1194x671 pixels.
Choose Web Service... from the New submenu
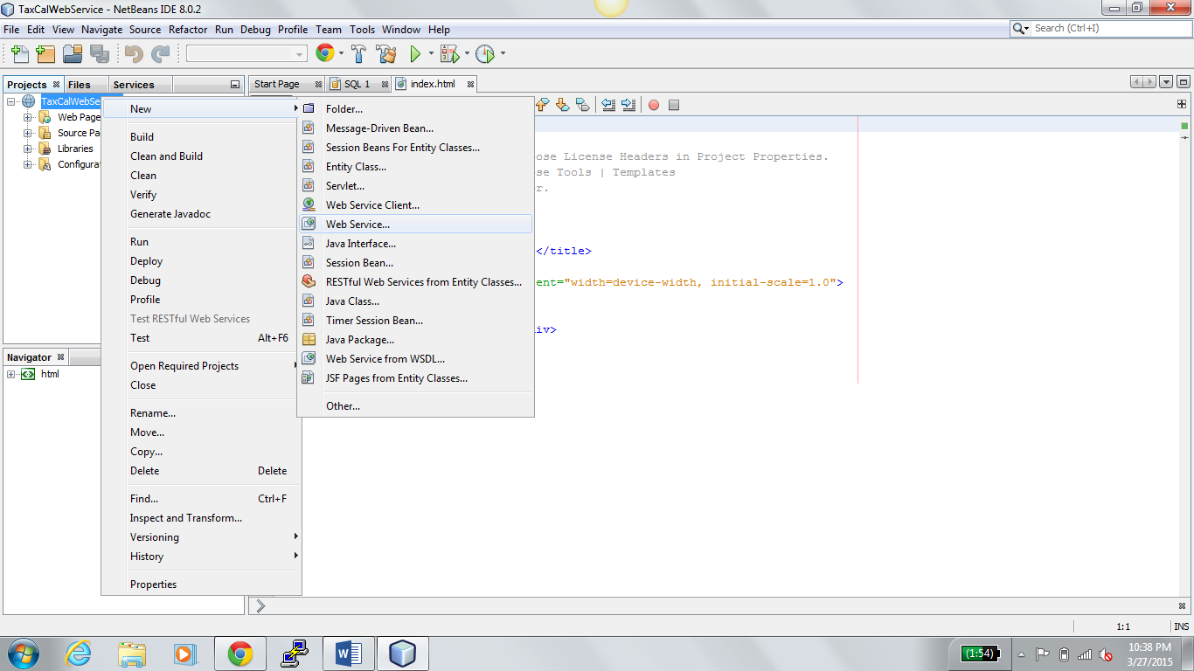[x=415, y=225]
